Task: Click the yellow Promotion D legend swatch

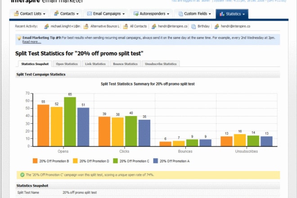Action: [x=75, y=161]
